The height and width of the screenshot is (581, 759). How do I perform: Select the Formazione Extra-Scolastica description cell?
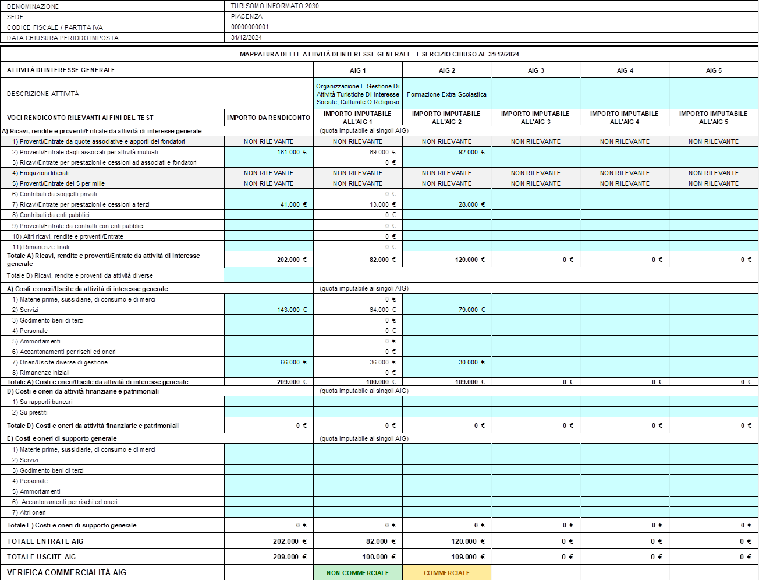(446, 94)
